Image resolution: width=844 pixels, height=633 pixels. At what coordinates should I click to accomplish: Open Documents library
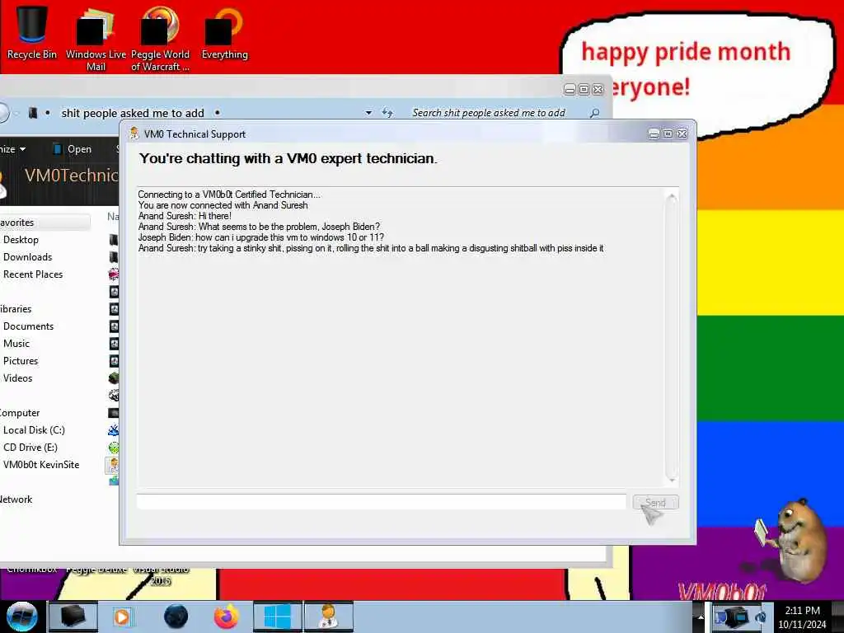tap(29, 326)
